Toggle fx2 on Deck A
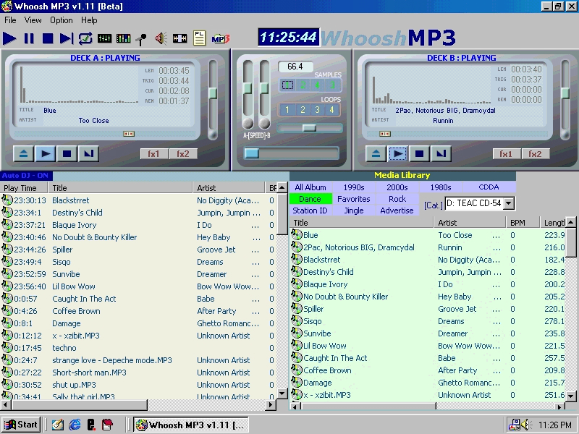The image size is (579, 434). point(183,153)
